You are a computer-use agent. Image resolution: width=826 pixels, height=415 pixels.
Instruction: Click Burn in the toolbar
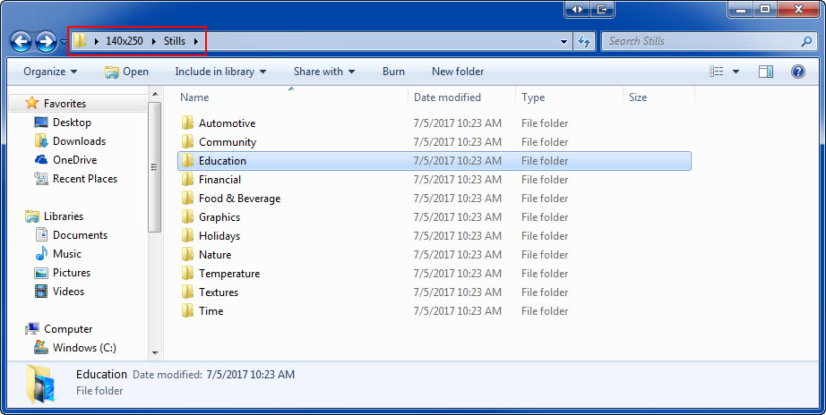coord(393,72)
